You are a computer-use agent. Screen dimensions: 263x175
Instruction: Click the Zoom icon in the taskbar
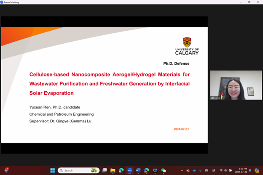click(x=130, y=170)
